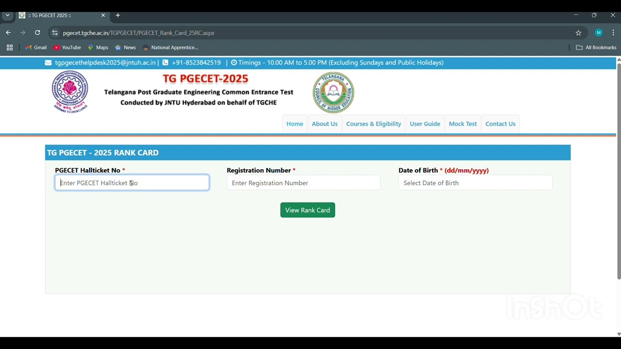Image resolution: width=621 pixels, height=349 pixels.
Task: Open the Chrome profile avatar M
Action: pos(599,32)
